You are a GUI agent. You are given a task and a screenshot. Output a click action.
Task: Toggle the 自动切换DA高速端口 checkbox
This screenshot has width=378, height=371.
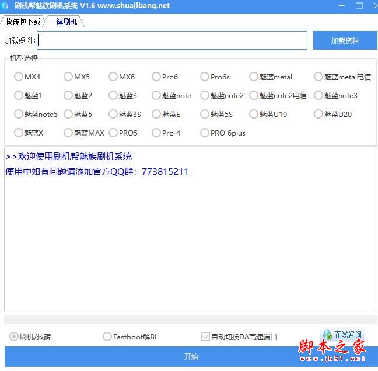click(205, 337)
